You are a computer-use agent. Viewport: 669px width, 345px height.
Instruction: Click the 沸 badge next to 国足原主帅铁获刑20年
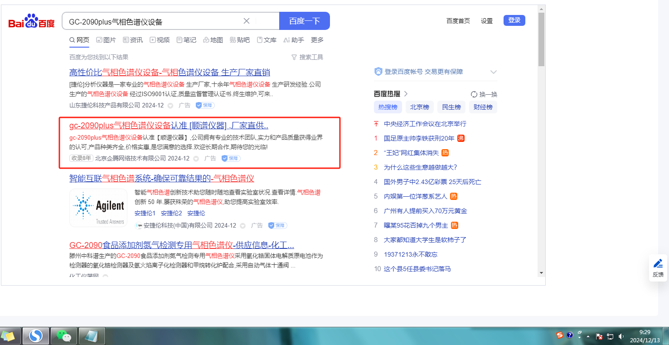tap(461, 138)
